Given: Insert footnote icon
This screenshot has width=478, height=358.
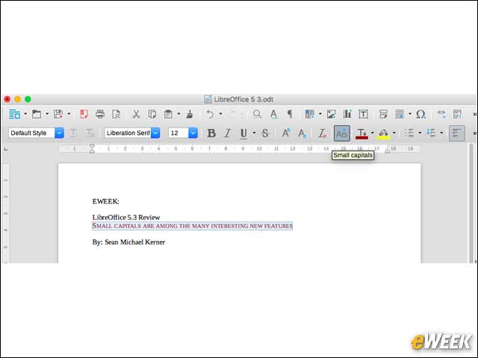Looking at the screenshot, I should click(x=457, y=114).
